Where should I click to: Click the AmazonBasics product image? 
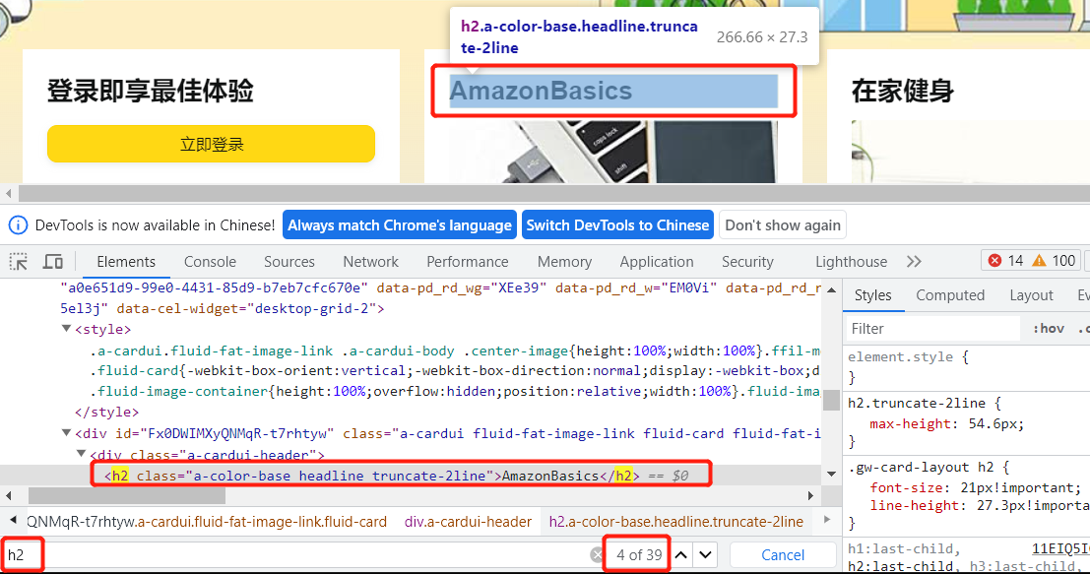click(613, 152)
